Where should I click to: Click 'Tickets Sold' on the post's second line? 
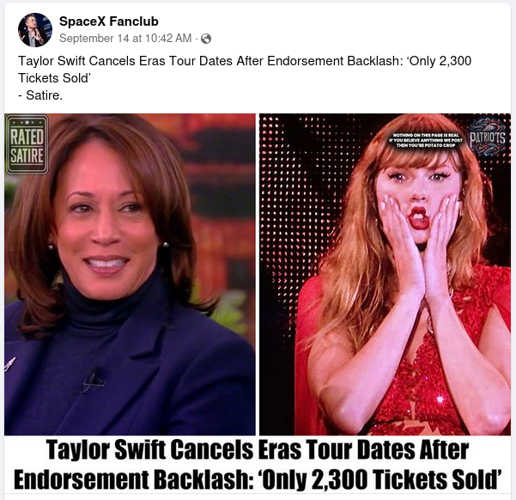coord(54,78)
